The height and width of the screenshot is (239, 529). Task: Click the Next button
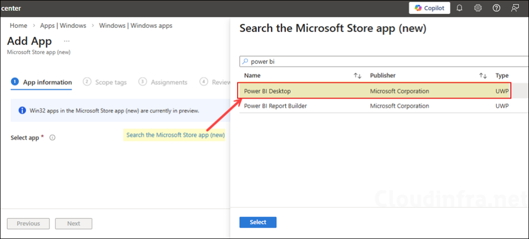pyautogui.click(x=73, y=224)
